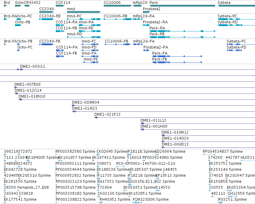Select the Prosbeta2 gene bar
Screen dimensions: 255x204
click(146, 12)
